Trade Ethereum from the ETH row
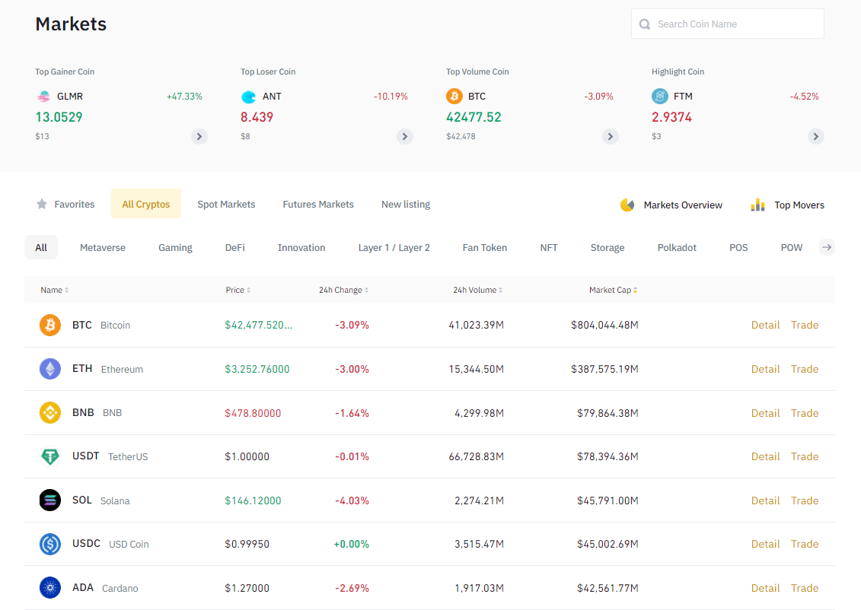The width and height of the screenshot is (861, 610). tap(805, 369)
